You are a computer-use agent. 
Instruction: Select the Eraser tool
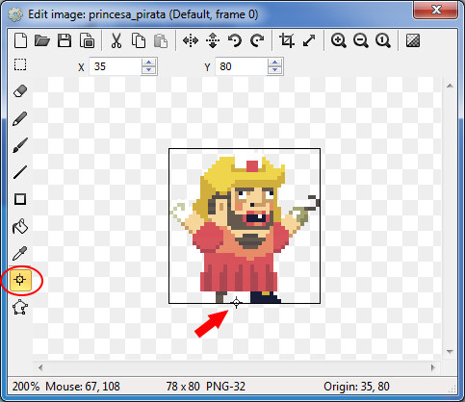point(20,91)
